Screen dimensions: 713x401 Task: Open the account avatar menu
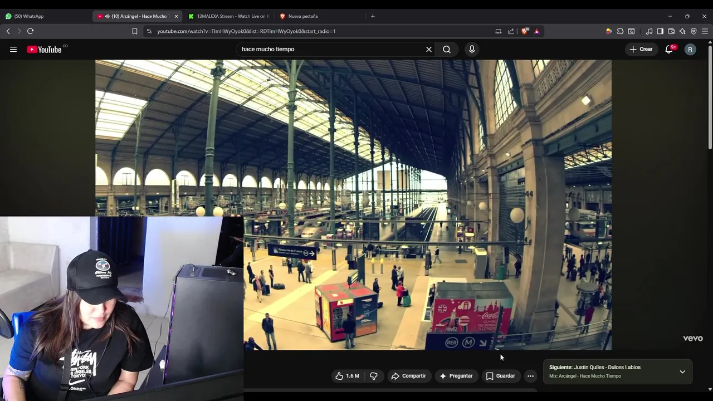point(690,49)
